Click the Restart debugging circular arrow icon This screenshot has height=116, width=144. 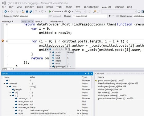[x=69, y=11]
